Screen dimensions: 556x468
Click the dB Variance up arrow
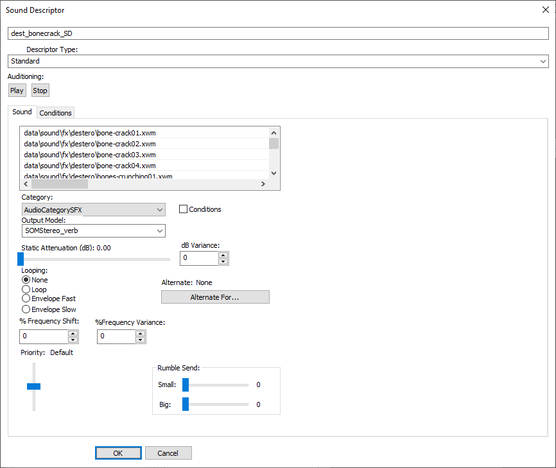[x=223, y=255]
